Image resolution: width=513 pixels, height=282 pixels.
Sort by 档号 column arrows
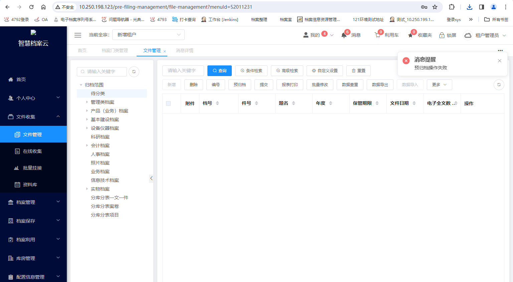[x=217, y=103]
